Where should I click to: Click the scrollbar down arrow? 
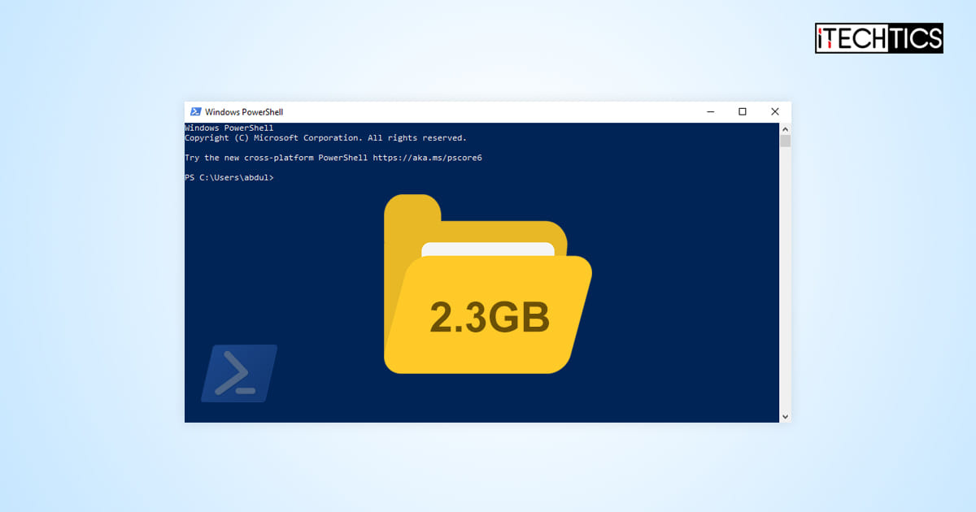pyautogui.click(x=784, y=415)
